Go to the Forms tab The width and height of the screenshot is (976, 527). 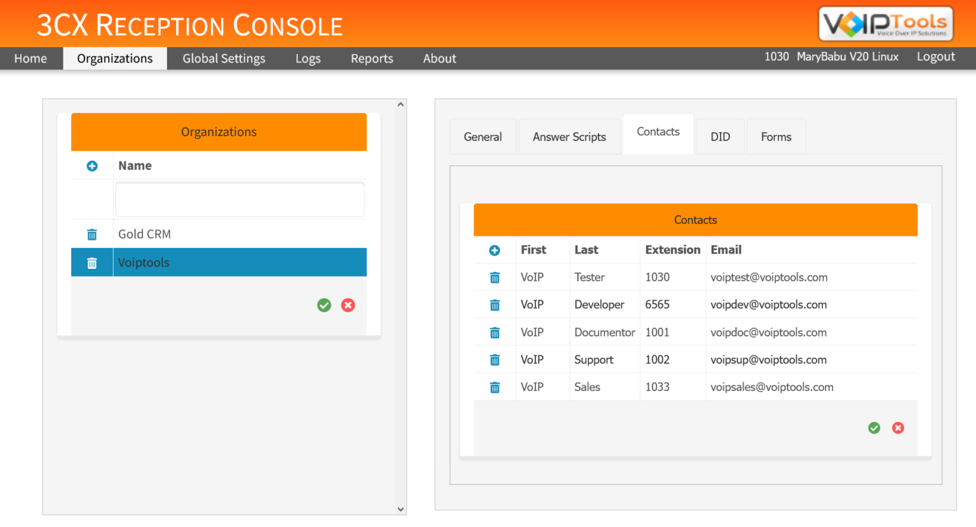click(776, 136)
